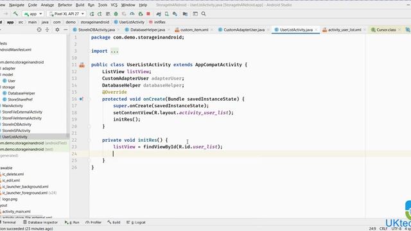Viewport: 411px width, 231px height.
Task: Open the Terminal tool window
Action: (x=8, y=223)
